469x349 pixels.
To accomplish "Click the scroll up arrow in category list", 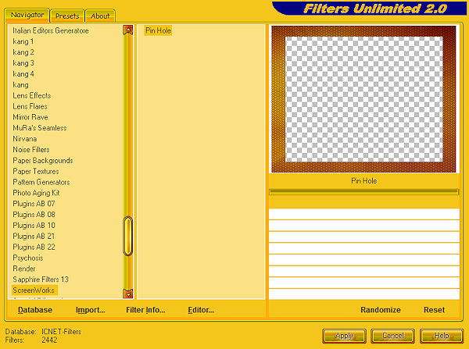I will (x=128, y=30).
